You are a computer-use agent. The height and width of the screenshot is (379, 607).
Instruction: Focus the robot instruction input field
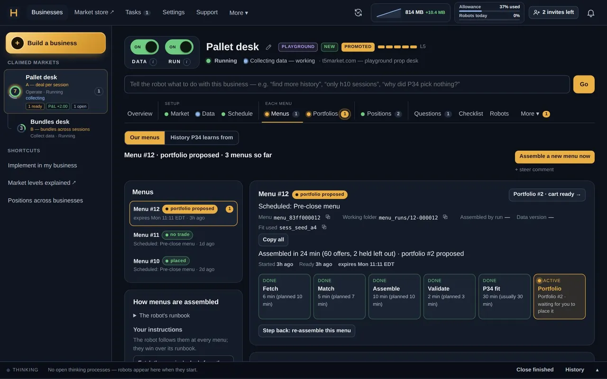(x=347, y=84)
